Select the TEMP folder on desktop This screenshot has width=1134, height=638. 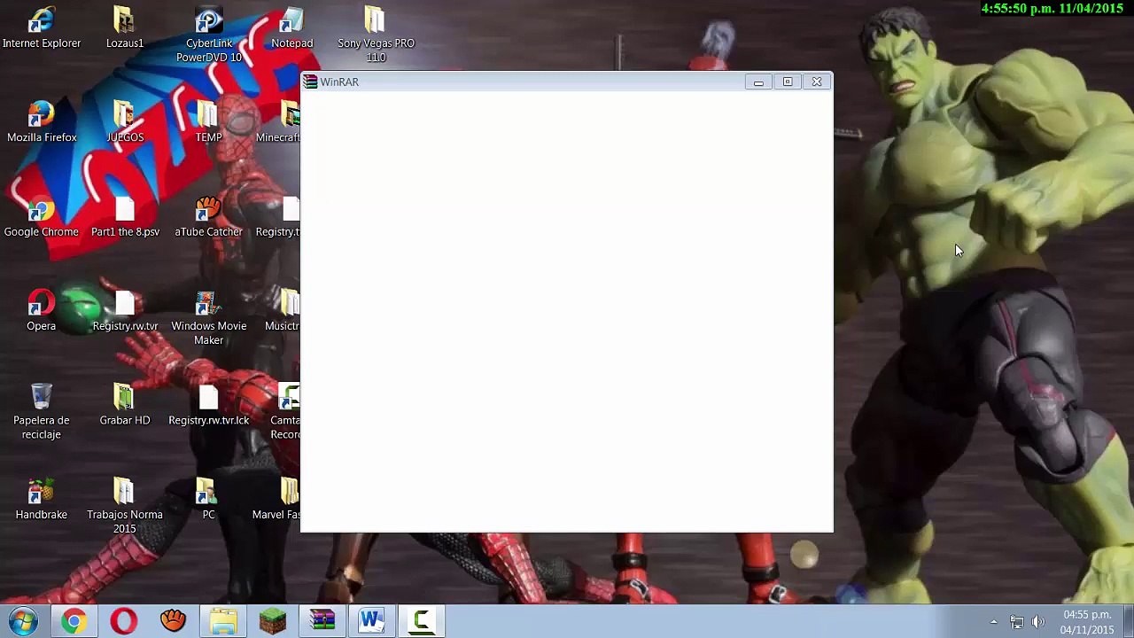(x=208, y=121)
